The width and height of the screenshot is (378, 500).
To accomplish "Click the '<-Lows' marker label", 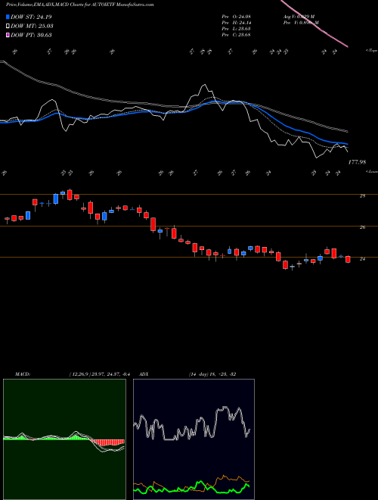I will (x=371, y=171).
